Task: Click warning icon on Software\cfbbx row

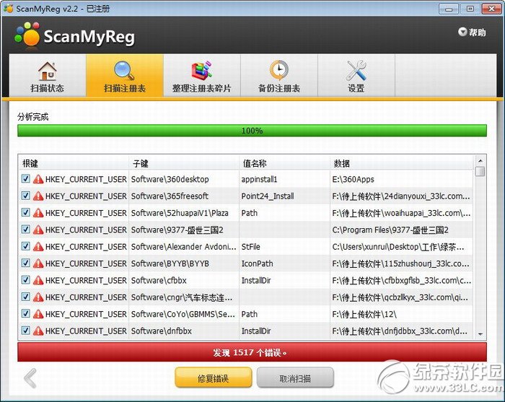Action: 38,280
